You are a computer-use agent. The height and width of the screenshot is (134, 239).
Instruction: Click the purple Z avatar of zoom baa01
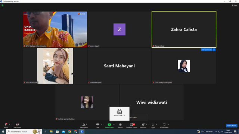[119, 29]
